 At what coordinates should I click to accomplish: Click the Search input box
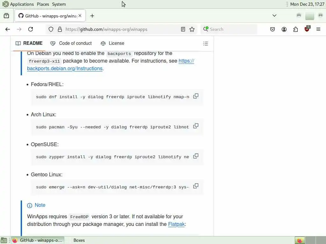point(229,29)
